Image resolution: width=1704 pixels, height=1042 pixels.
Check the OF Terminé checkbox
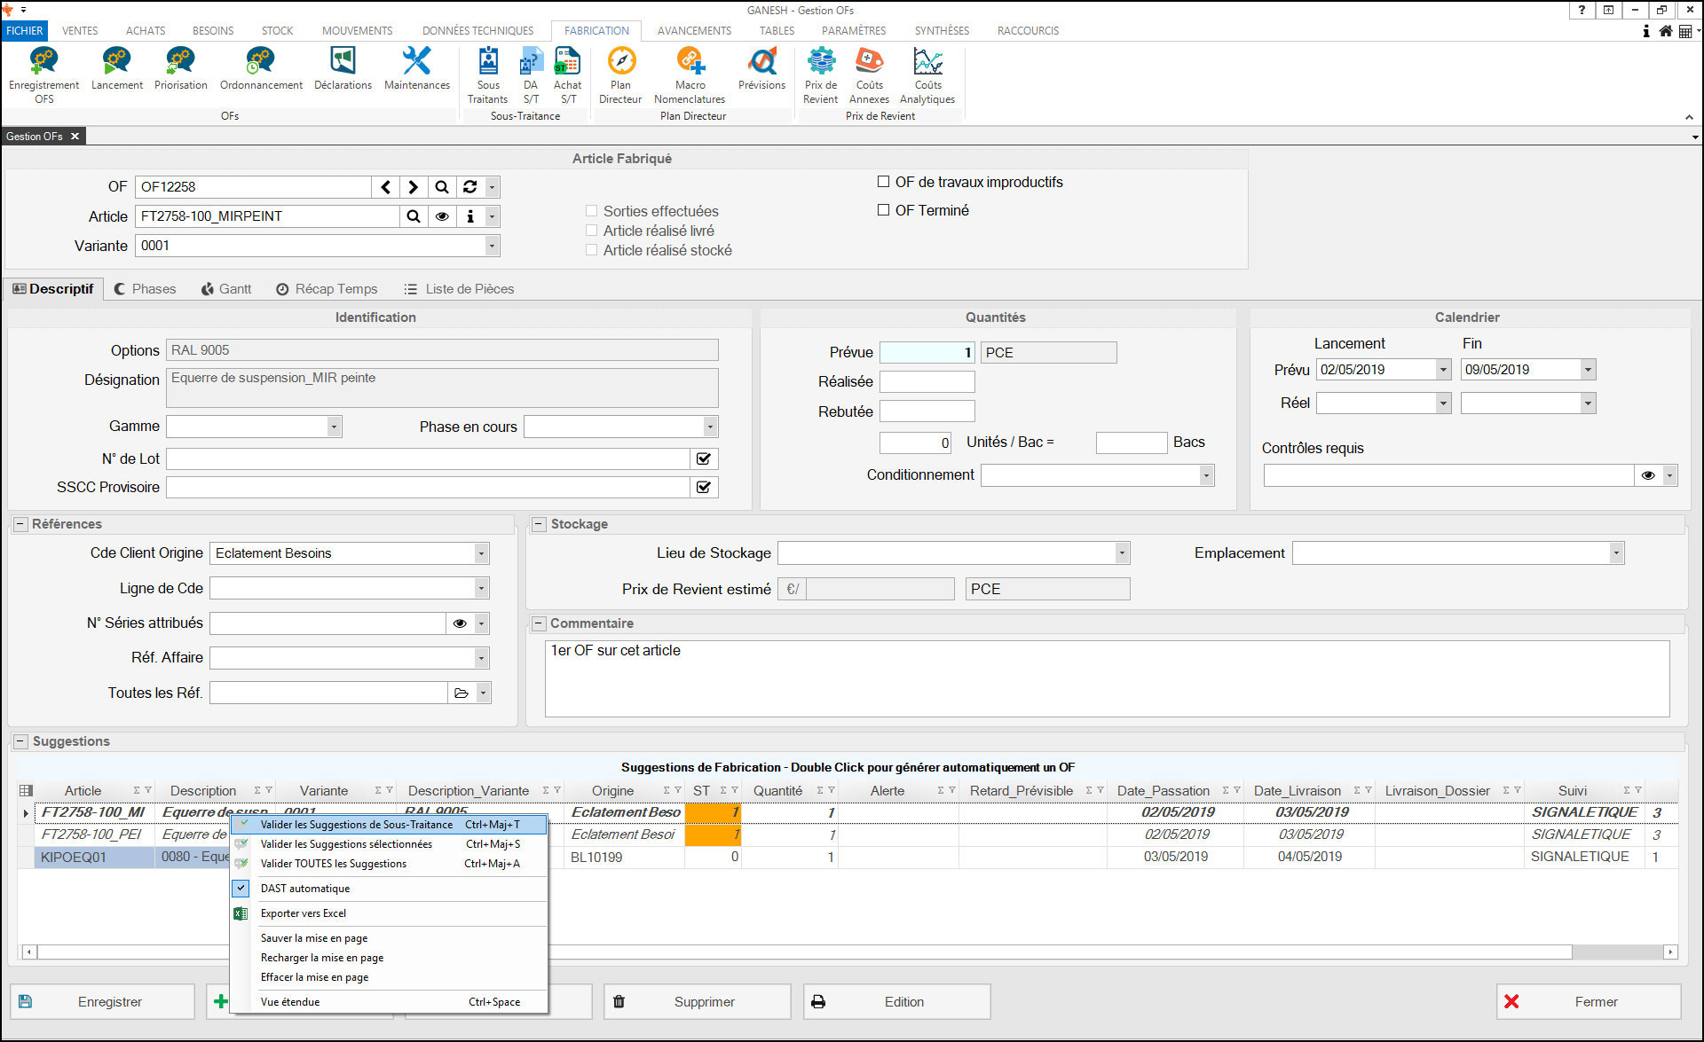pyautogui.click(x=883, y=210)
